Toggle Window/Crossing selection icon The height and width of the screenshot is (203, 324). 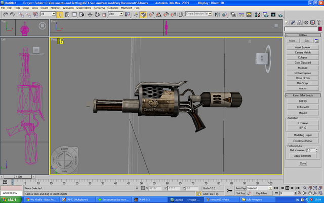pyautogui.click(x=82, y=15)
